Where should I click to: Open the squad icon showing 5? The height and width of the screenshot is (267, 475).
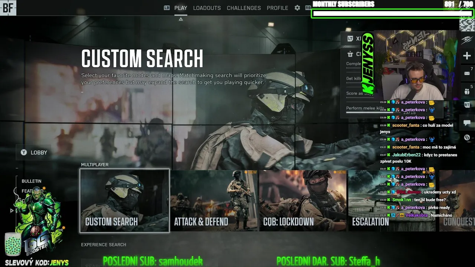(467, 91)
